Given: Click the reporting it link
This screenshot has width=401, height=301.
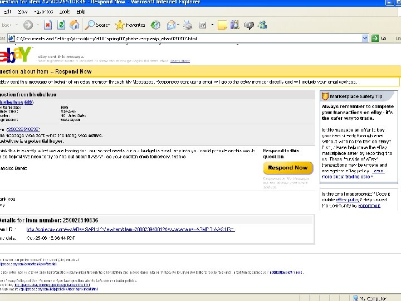Looking at the screenshot, I should point(369,206).
